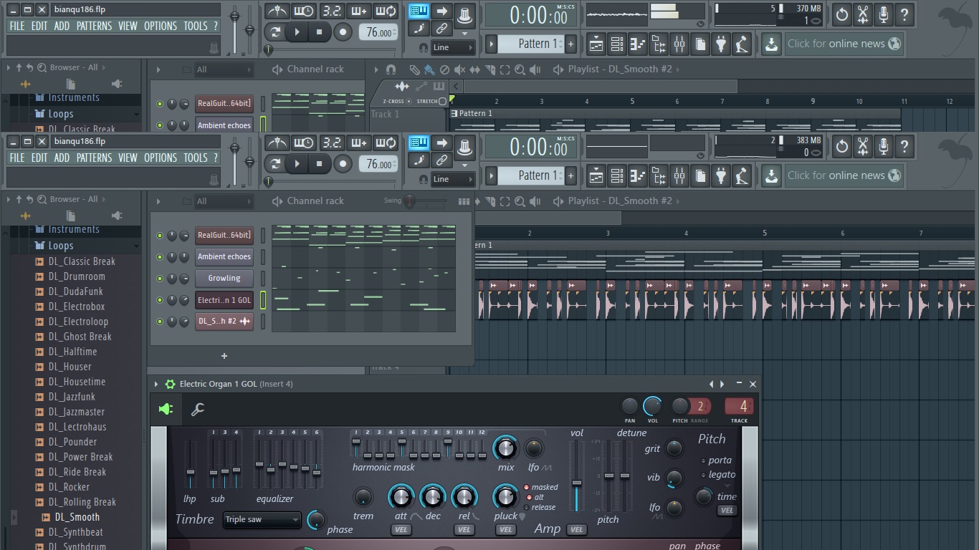Open channel rack icon in 383 MB window toolbar
The width and height of the screenshot is (979, 550).
pos(616,175)
